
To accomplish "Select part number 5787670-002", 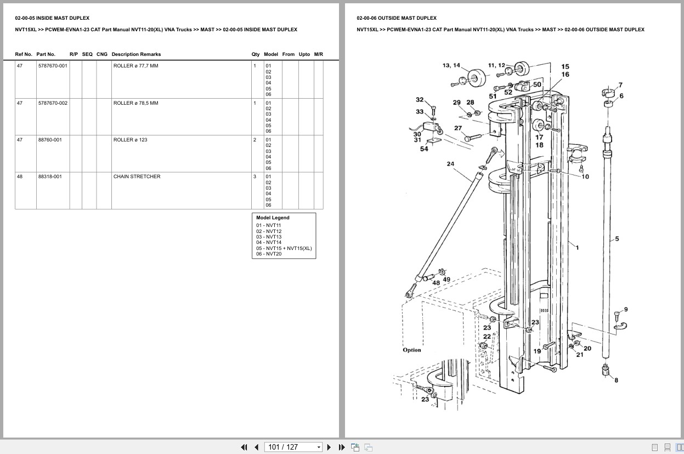I will coord(53,103).
